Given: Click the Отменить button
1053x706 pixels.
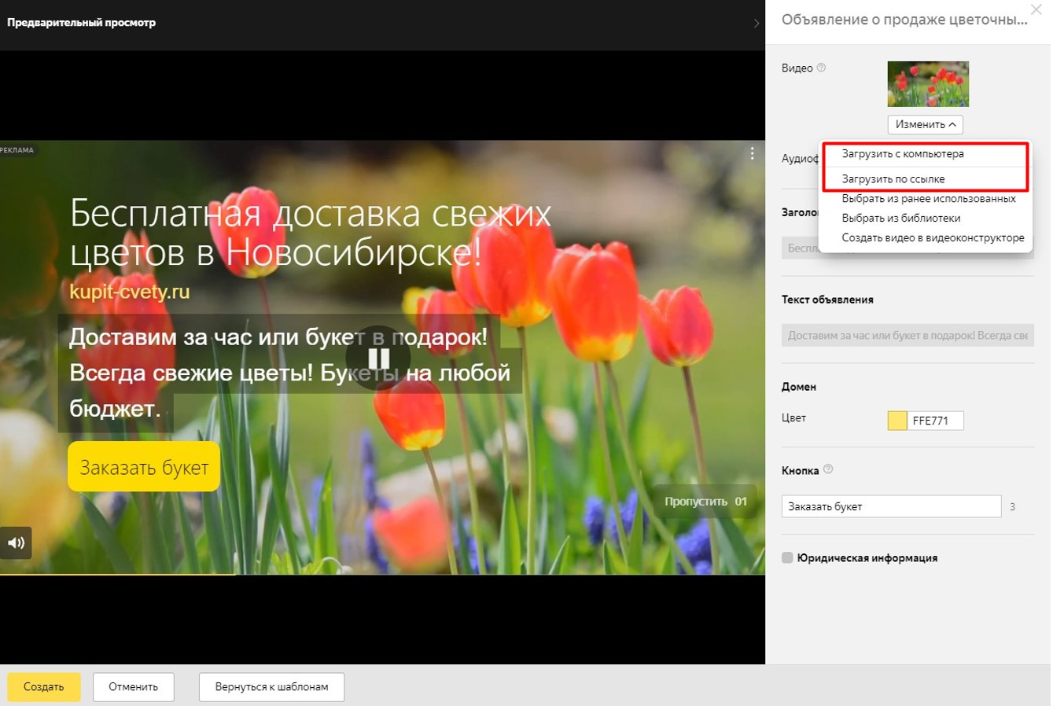Looking at the screenshot, I should pos(134,687).
